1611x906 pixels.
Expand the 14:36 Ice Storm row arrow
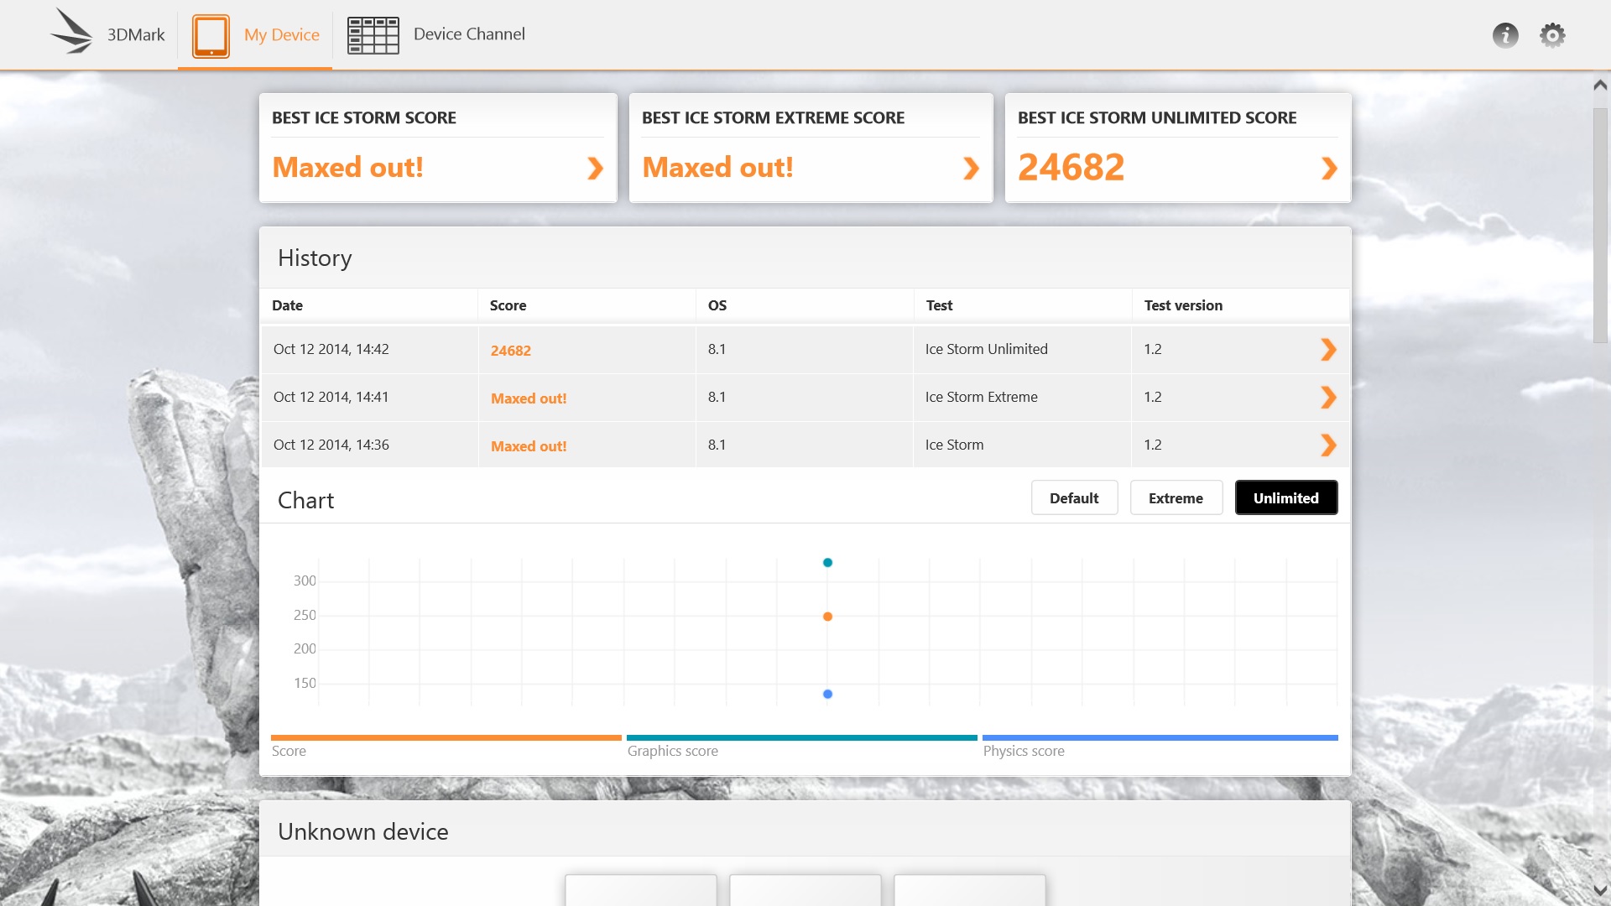(x=1328, y=445)
